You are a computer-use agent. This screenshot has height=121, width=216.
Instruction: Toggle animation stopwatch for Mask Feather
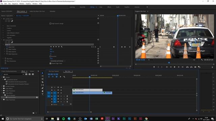click(7, 49)
